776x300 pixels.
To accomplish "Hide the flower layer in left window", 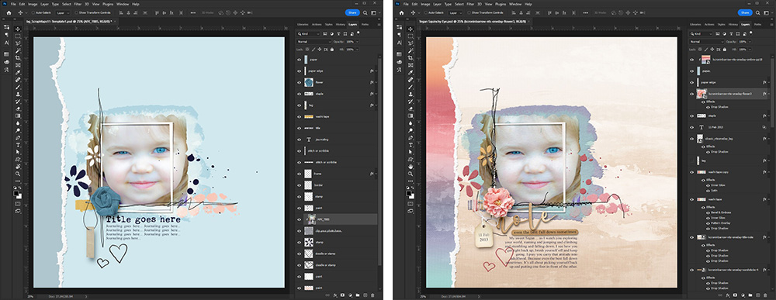I will 299,82.
